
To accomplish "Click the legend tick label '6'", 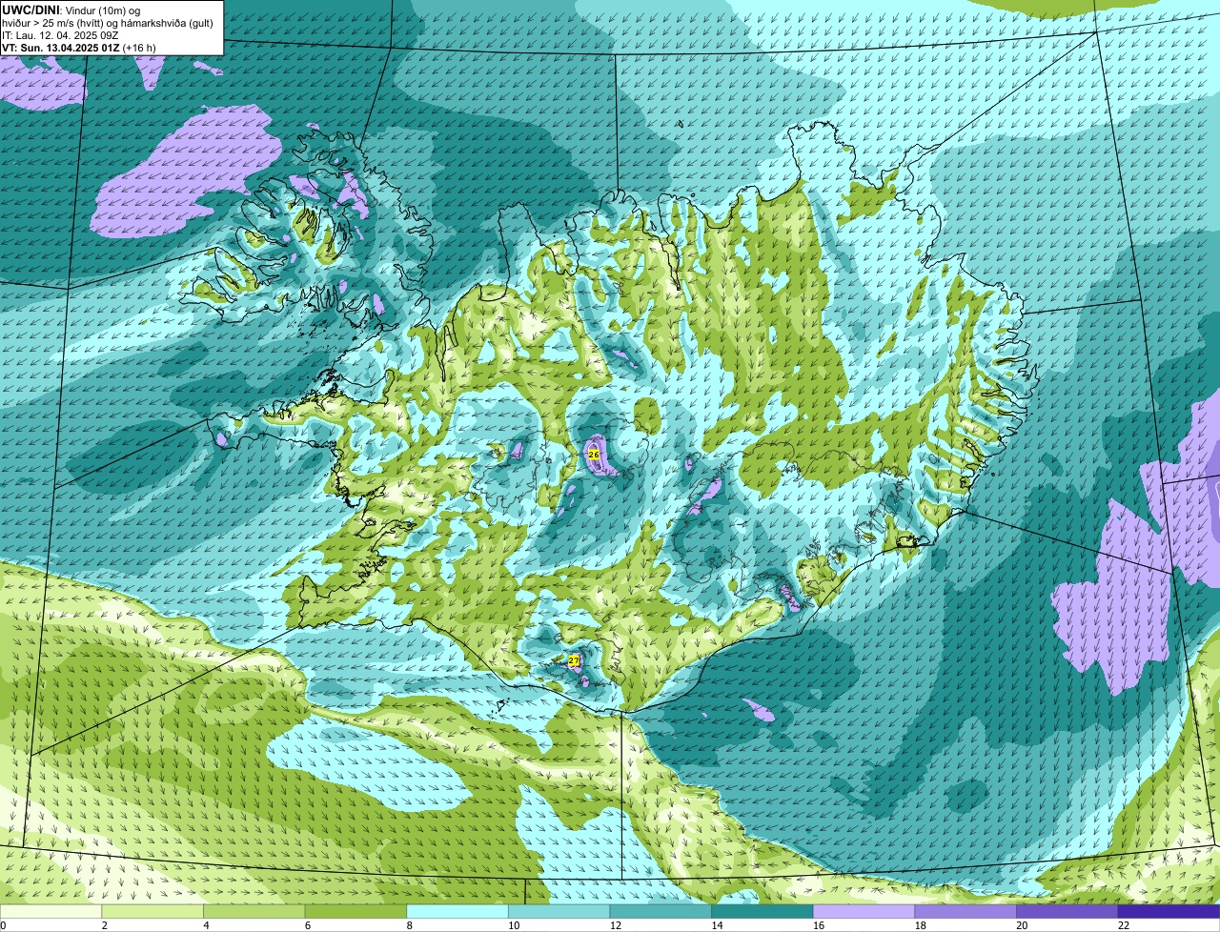I will click(308, 925).
